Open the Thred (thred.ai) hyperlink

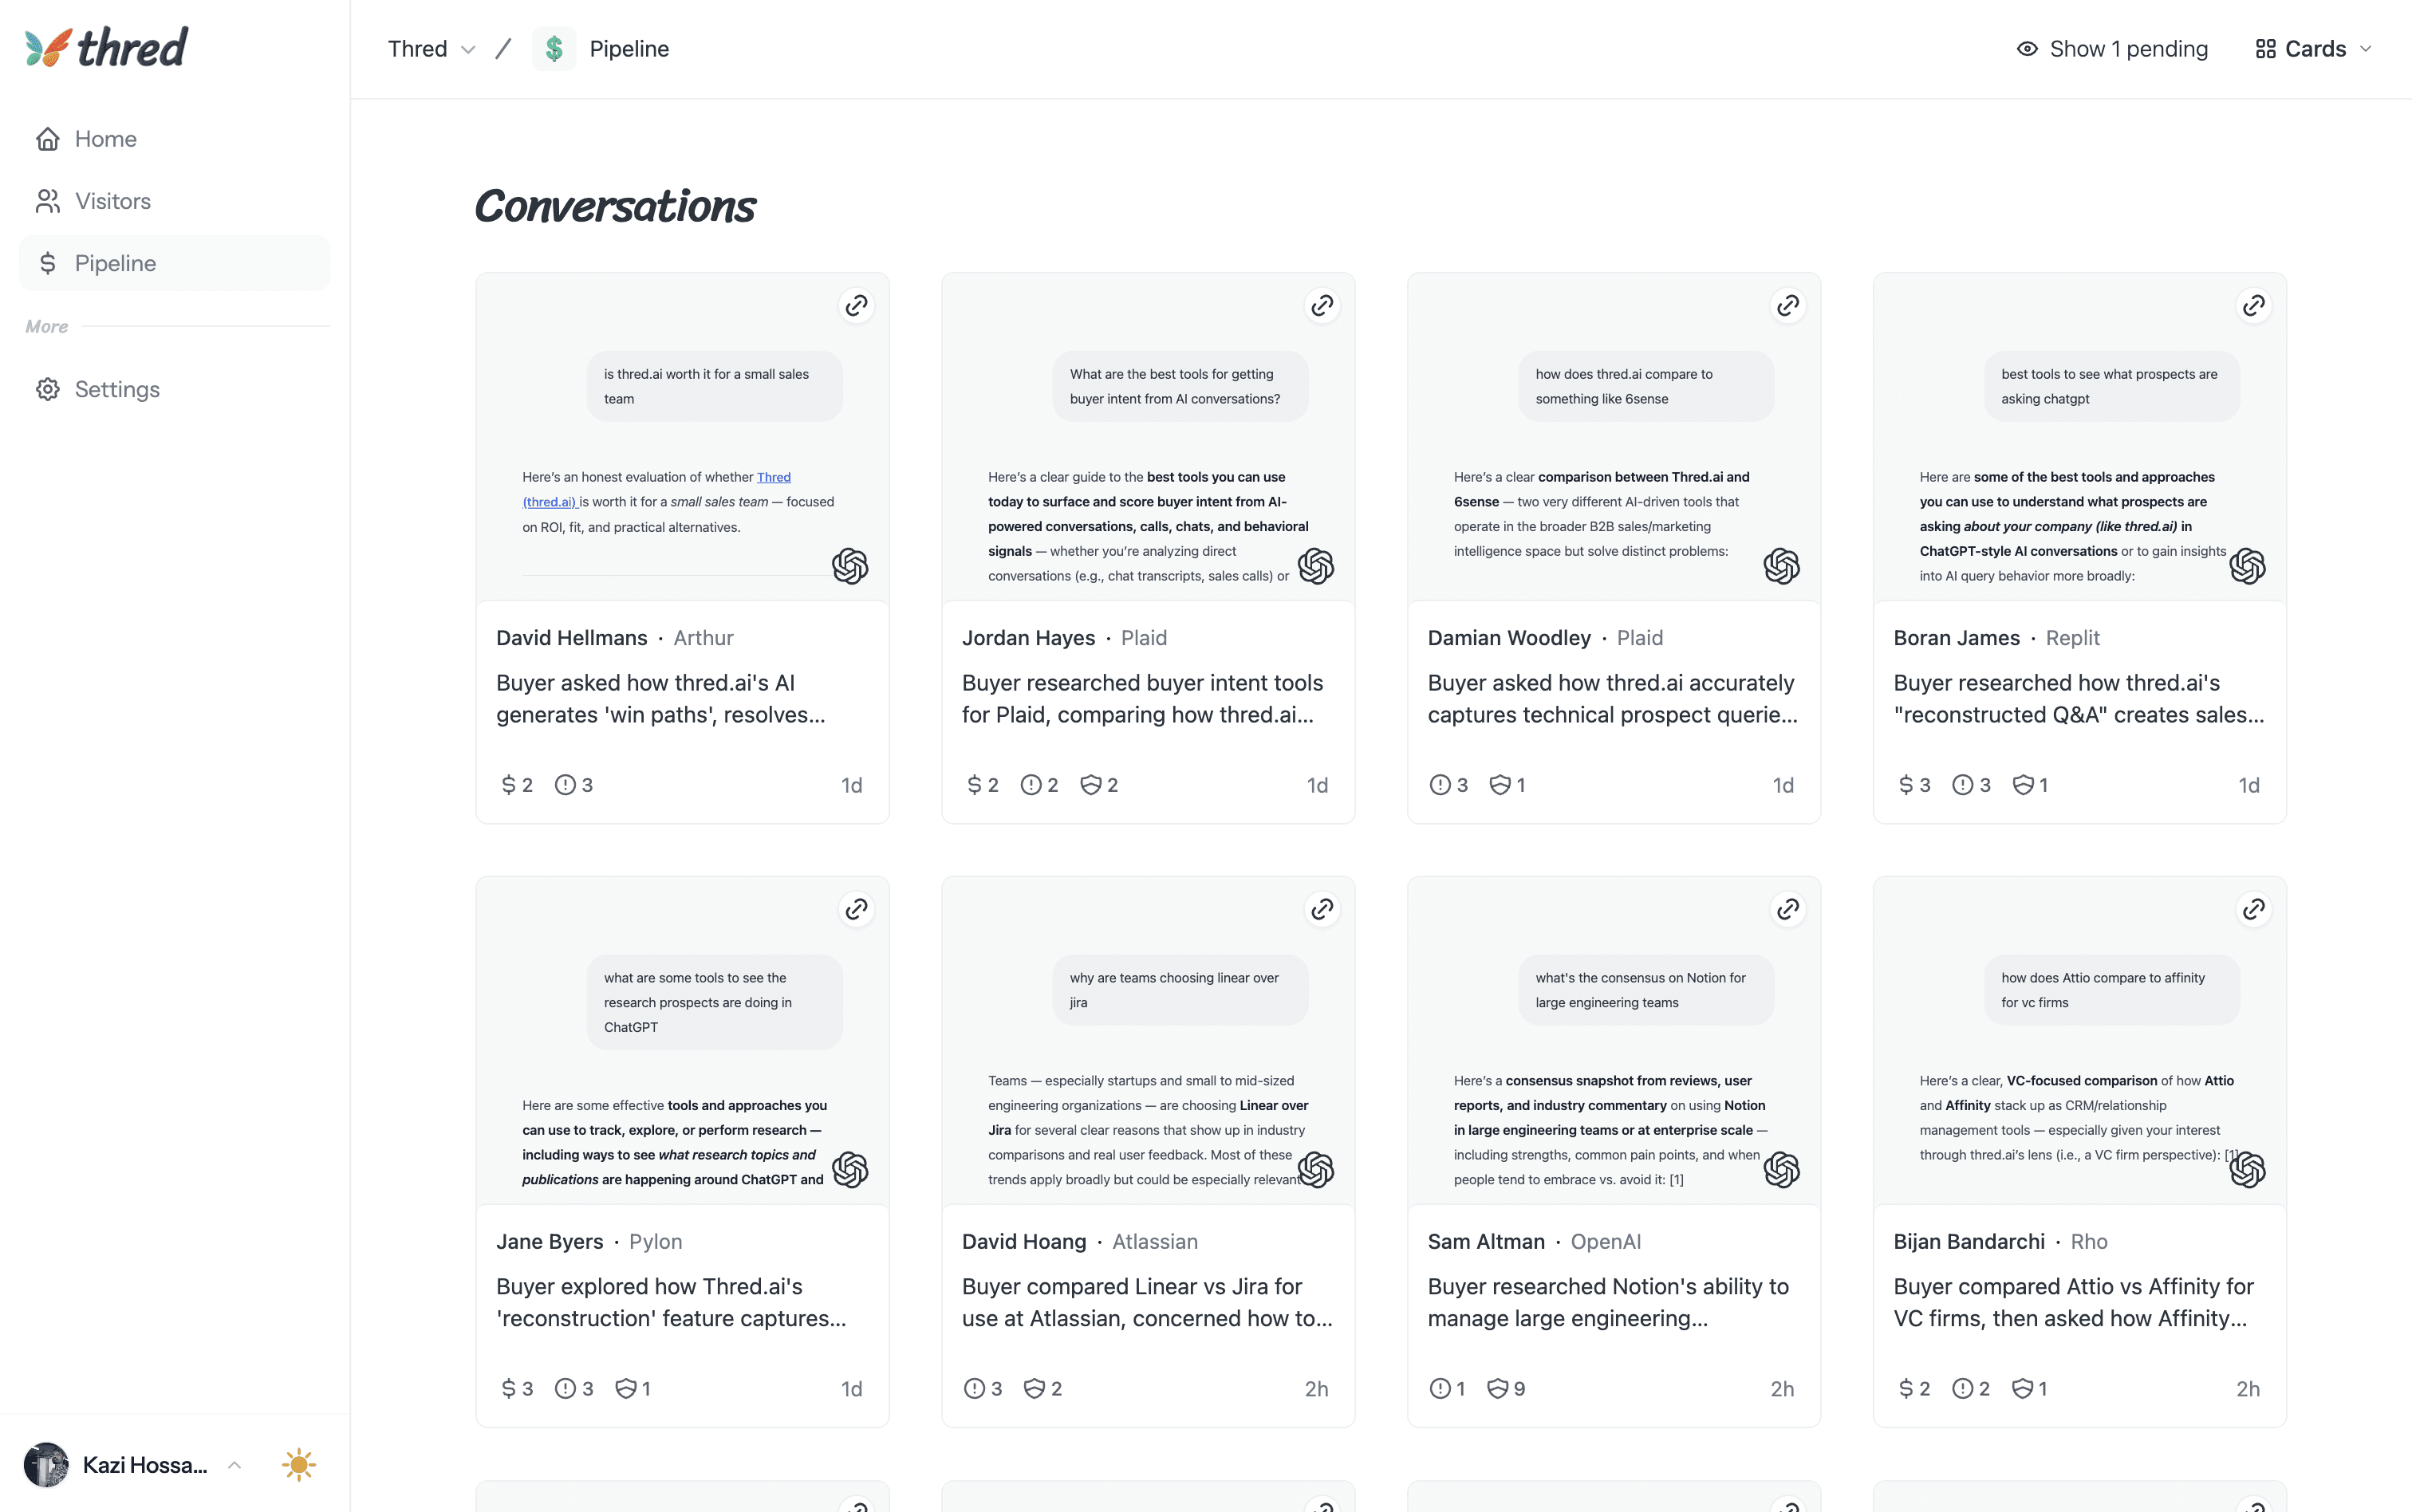click(x=773, y=477)
